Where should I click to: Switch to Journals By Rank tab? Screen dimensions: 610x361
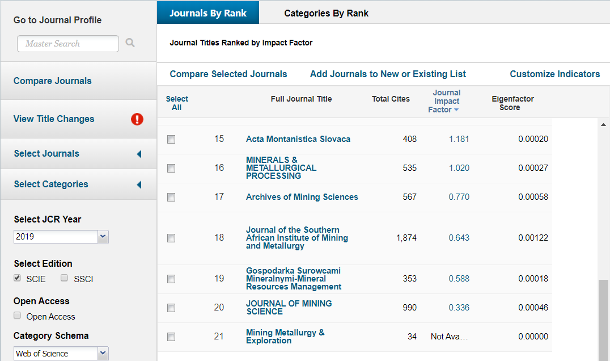pyautogui.click(x=208, y=13)
